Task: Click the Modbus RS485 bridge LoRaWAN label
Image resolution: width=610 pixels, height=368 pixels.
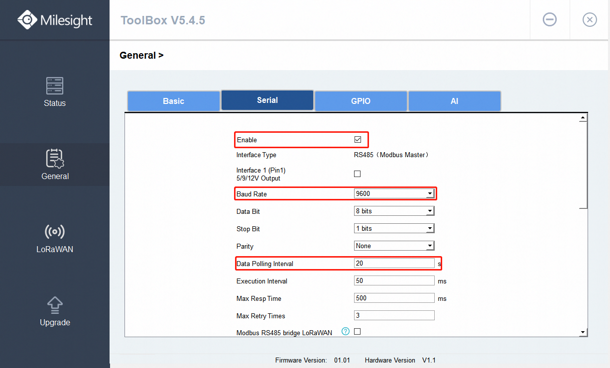Action: tap(284, 333)
